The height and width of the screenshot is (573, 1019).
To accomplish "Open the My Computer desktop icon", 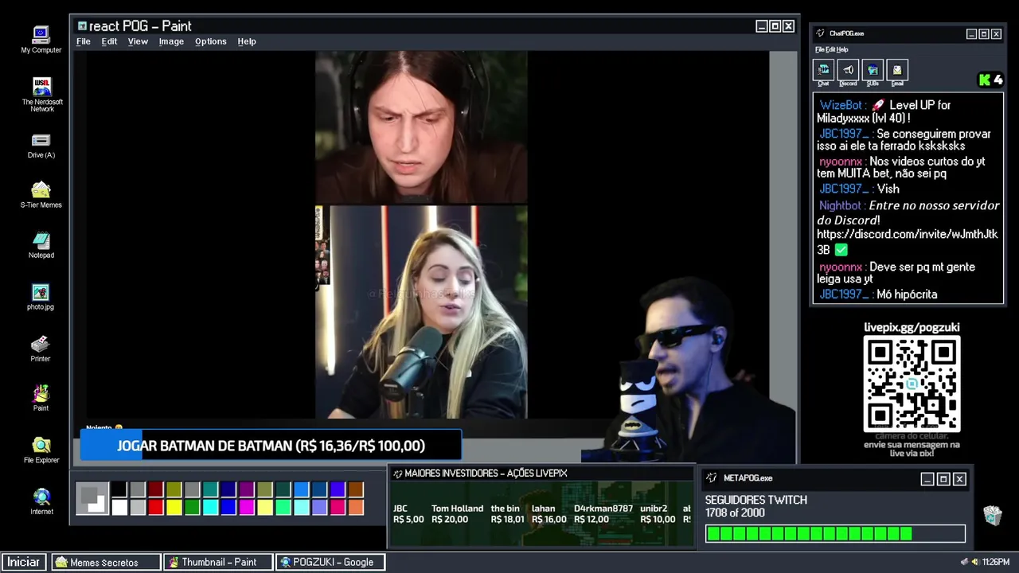I will click(x=41, y=40).
